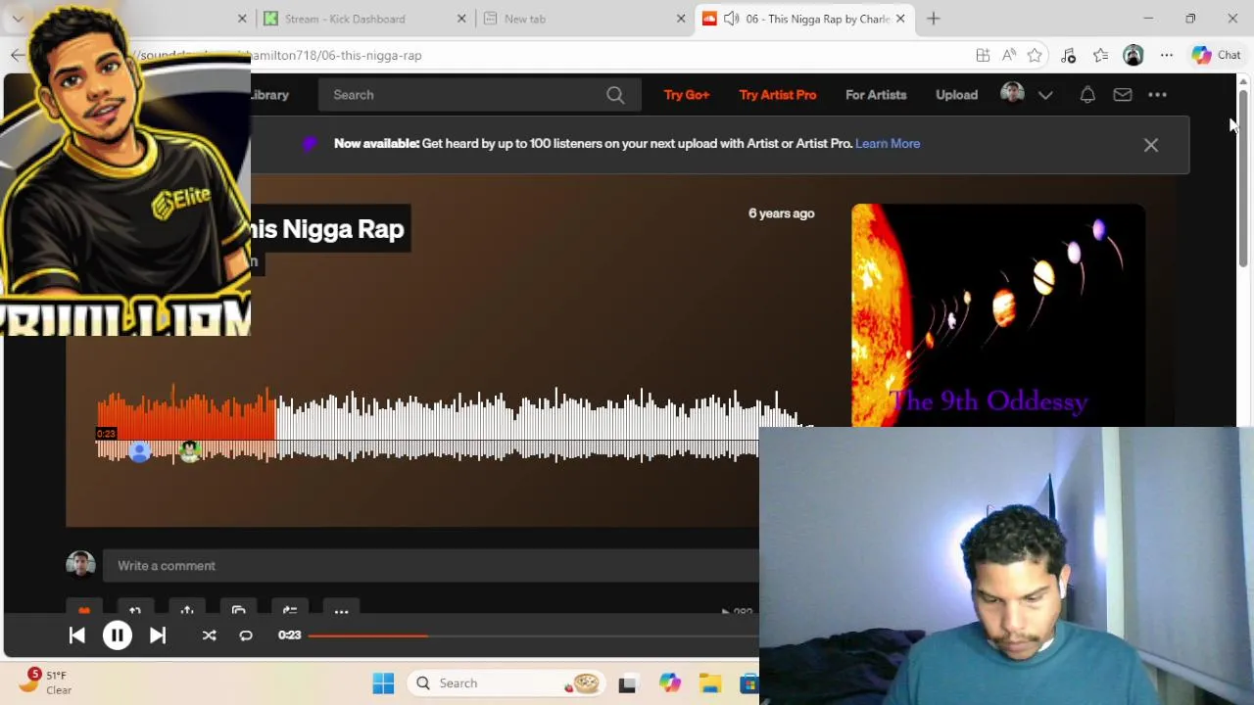1254x705 pixels.
Task: Repost the track
Action: pyautogui.click(x=135, y=611)
